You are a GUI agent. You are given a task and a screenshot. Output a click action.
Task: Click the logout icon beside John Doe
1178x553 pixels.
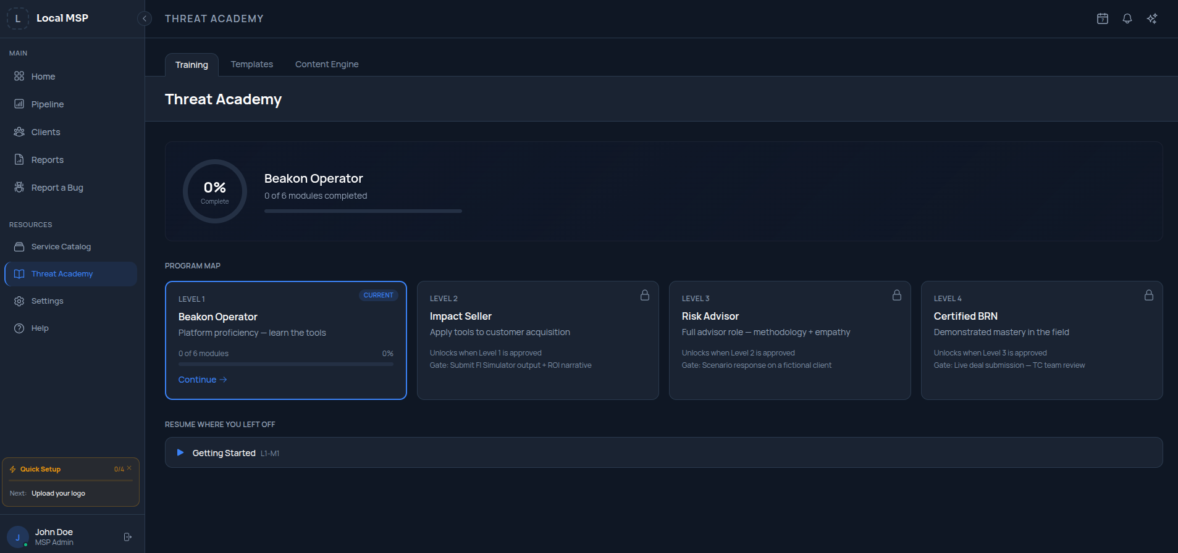pyautogui.click(x=128, y=537)
